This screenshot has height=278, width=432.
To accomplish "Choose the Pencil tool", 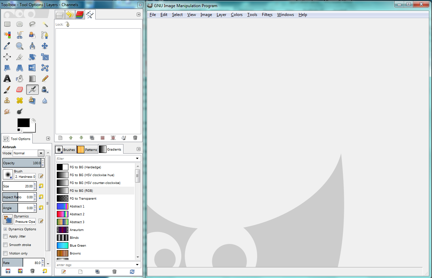I will (45, 79).
